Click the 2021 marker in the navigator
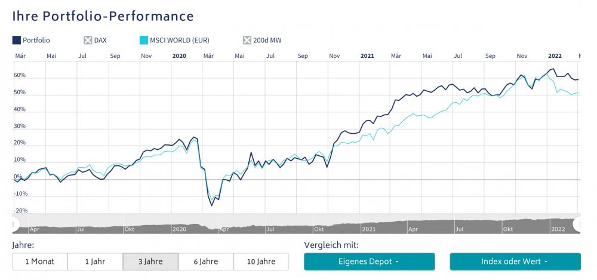 click(368, 229)
